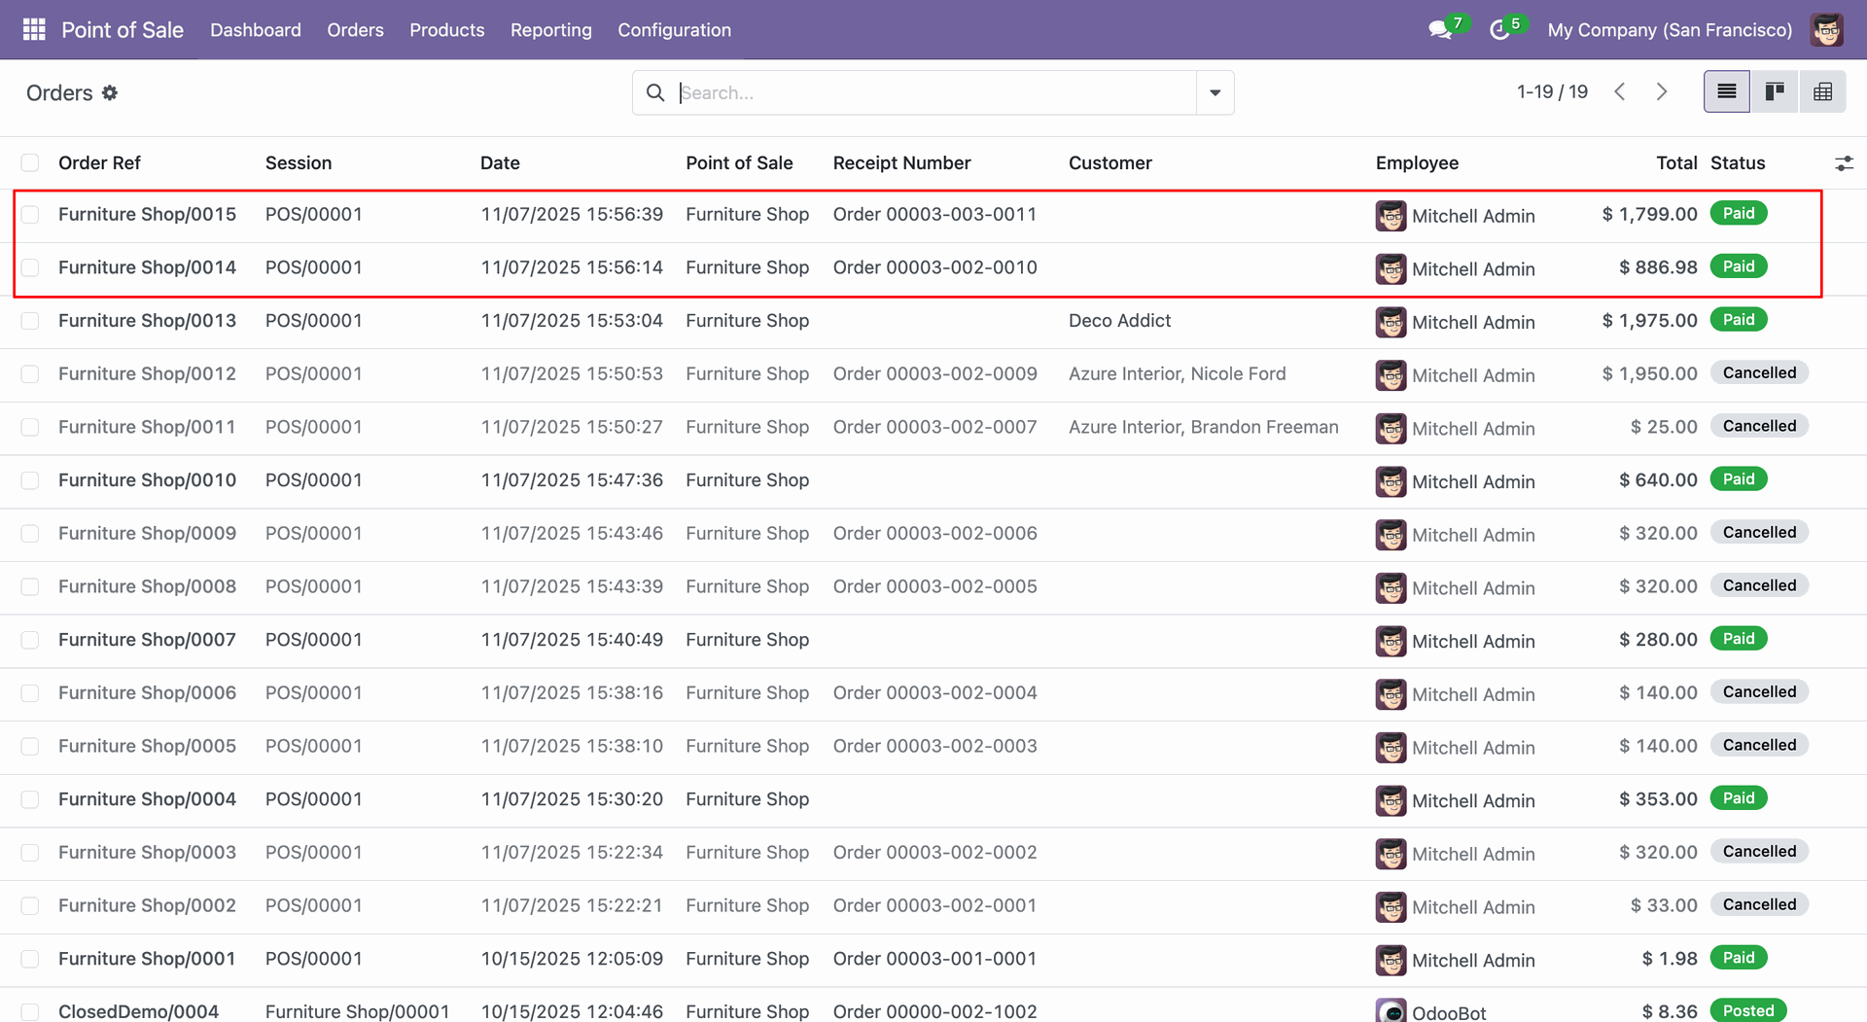This screenshot has height=1022, width=1867.
Task: Open optional columns adjust icon
Action: coord(1844,163)
